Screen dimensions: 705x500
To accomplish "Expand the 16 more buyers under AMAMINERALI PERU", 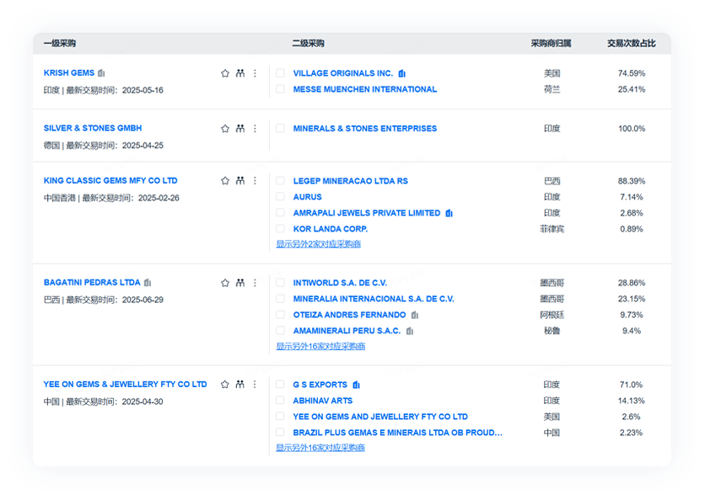I will point(320,346).
